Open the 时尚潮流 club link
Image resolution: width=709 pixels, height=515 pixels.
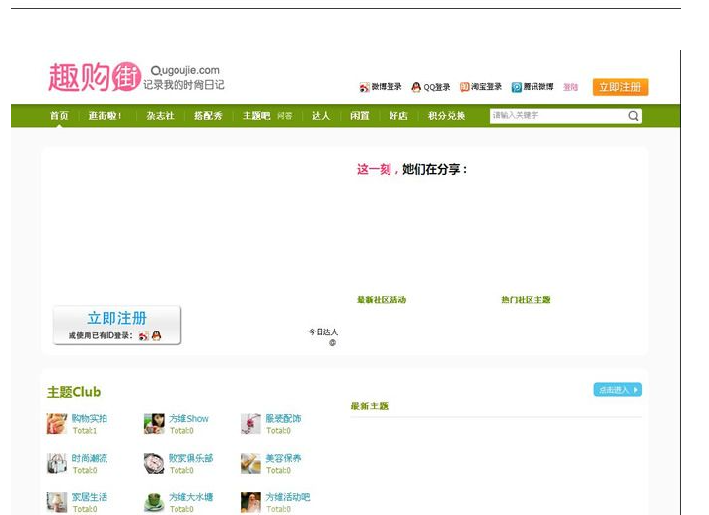[x=90, y=458]
